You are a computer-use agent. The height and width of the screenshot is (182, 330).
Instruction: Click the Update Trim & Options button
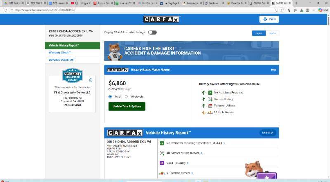(127, 106)
